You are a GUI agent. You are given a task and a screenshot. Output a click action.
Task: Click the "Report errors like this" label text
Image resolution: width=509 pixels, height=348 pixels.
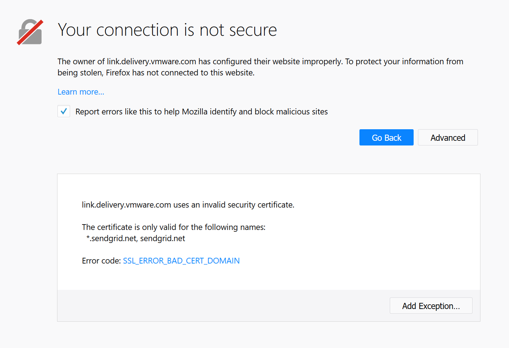201,112
